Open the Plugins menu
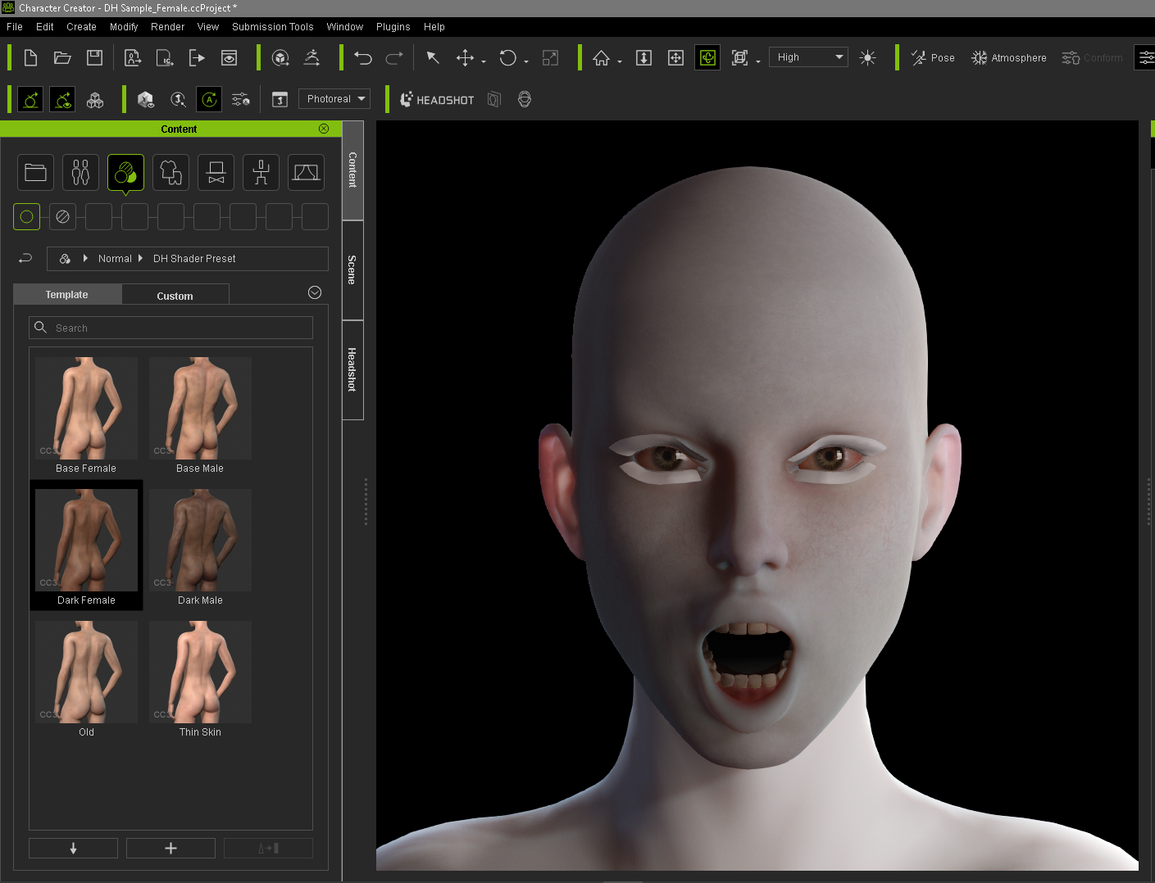Viewport: 1155px width, 883px height. click(393, 27)
